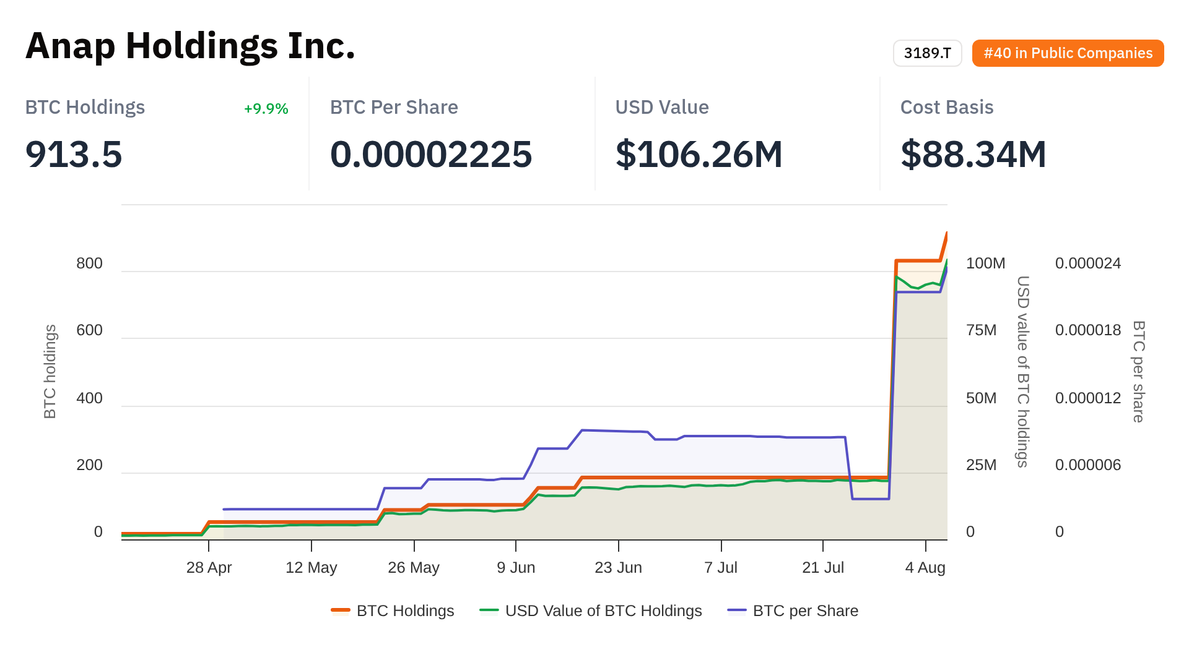Click the 4 Aug axis date
This screenshot has width=1189, height=668.
[925, 567]
